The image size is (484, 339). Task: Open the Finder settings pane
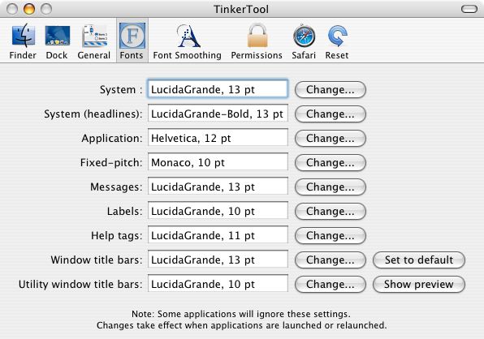pos(23,41)
